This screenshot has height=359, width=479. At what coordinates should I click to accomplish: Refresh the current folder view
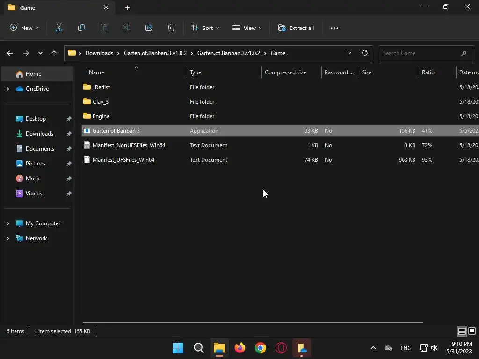pos(365,53)
